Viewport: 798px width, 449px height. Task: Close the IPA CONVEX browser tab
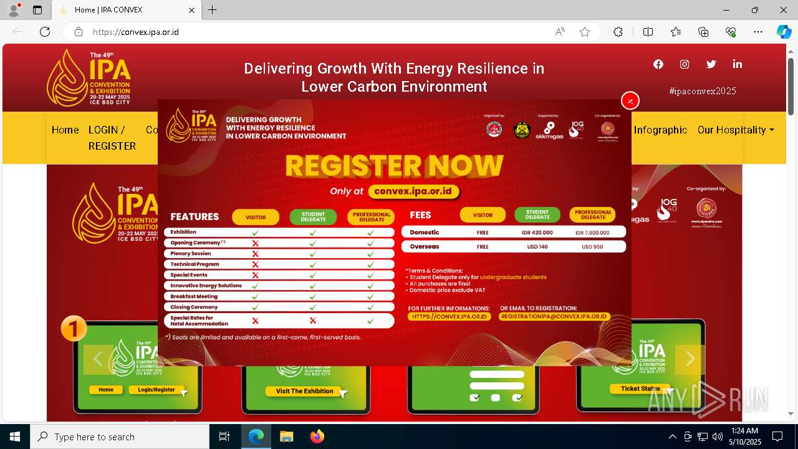point(191,10)
